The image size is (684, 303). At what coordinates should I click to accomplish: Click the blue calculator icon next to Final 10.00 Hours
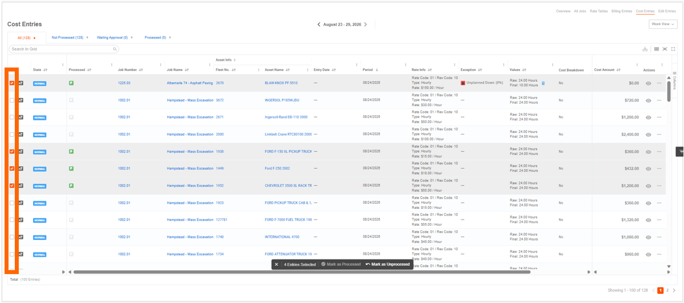coord(543,83)
